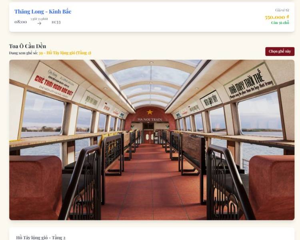Click the 11:33 arrival time

[56, 22]
